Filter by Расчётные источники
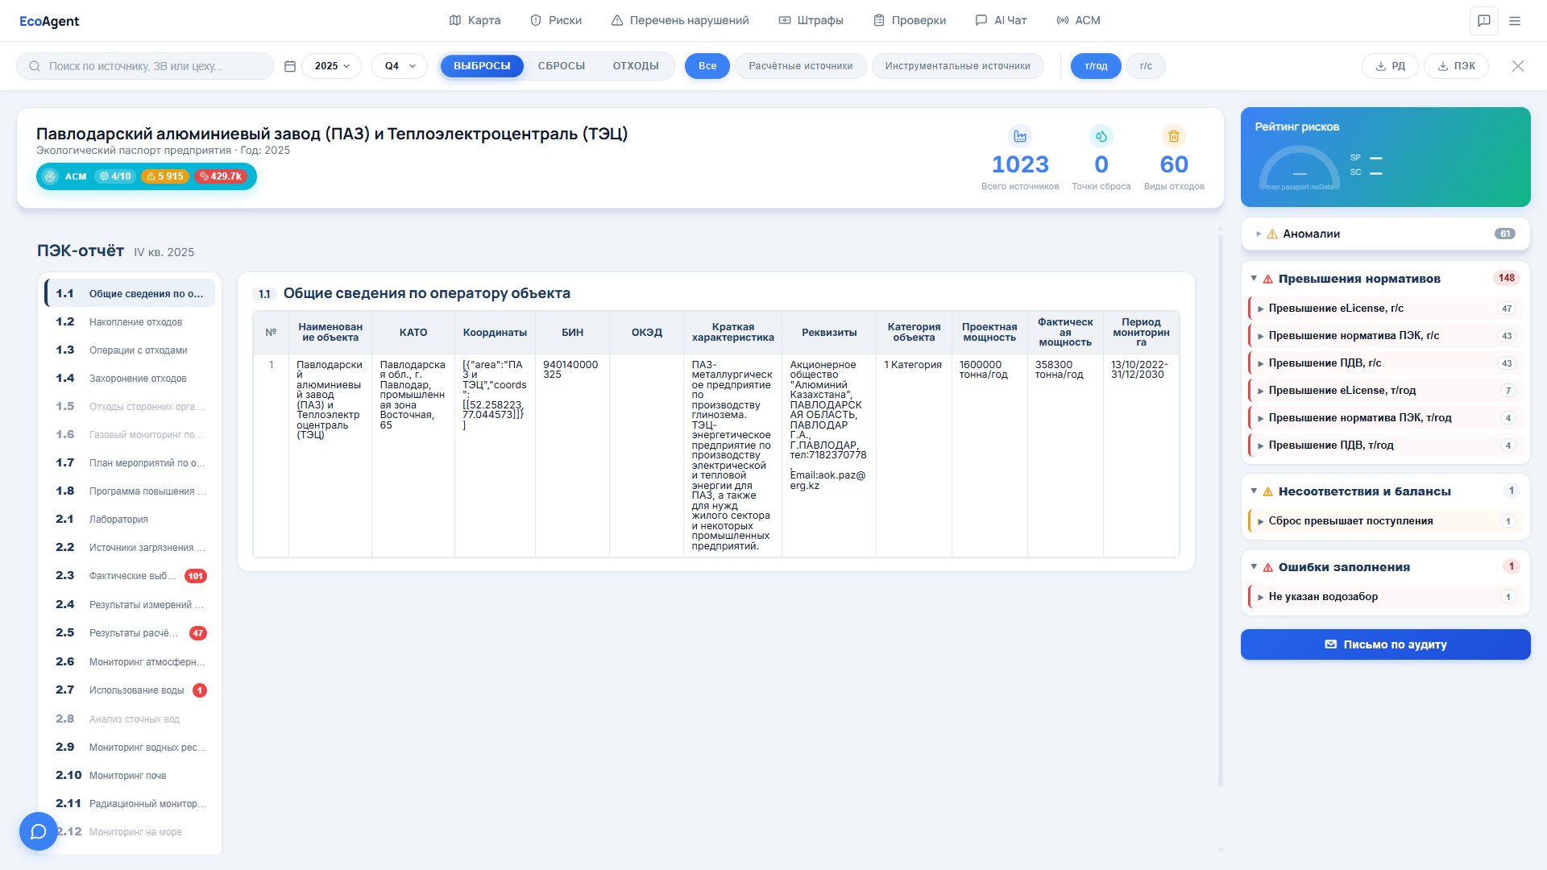Image resolution: width=1547 pixels, height=870 pixels. click(x=801, y=66)
